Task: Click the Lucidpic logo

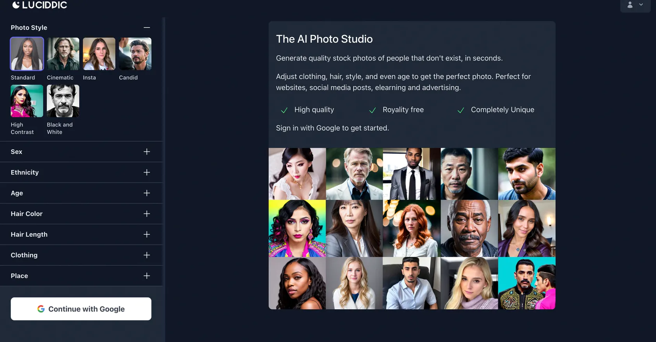Action: (40, 5)
